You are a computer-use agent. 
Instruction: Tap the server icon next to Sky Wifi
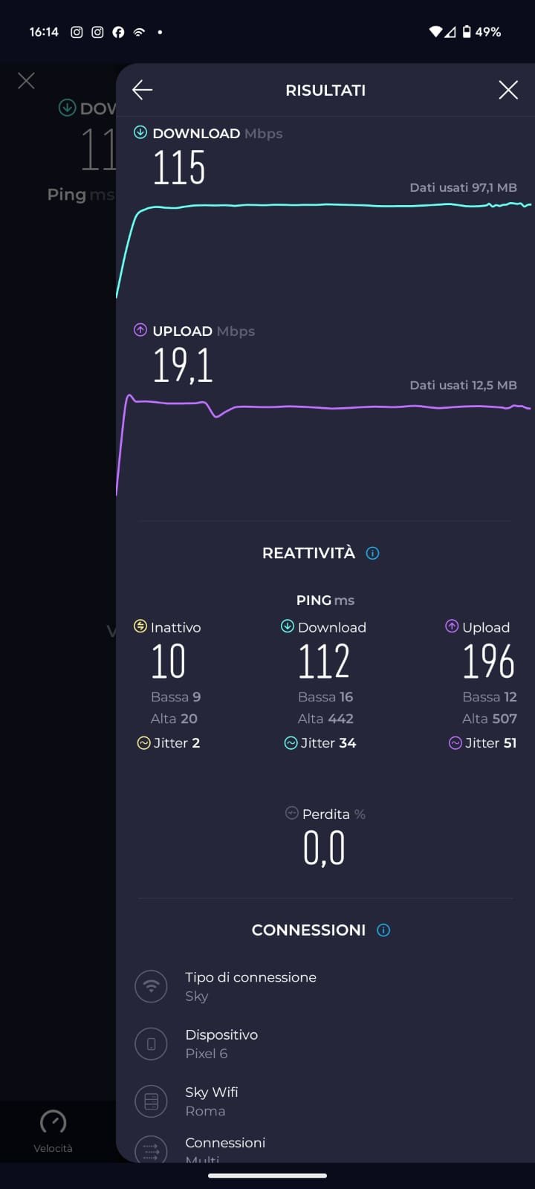click(151, 1101)
